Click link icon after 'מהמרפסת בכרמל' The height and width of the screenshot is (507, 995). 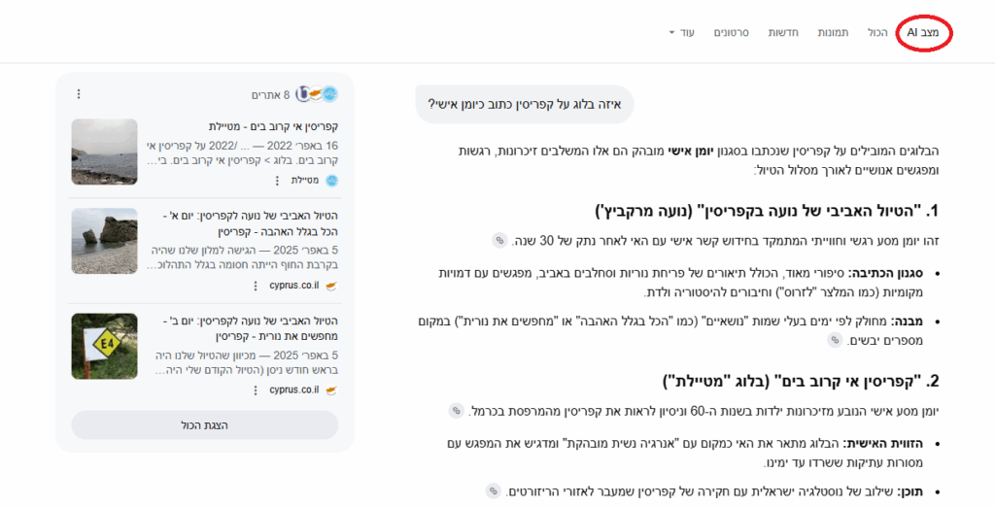pos(457,411)
